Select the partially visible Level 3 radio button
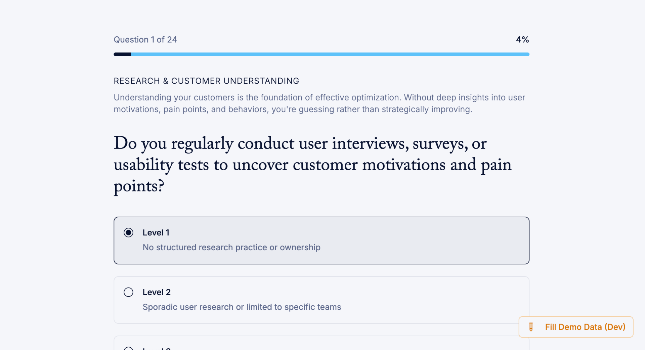645x350 pixels. click(x=128, y=348)
